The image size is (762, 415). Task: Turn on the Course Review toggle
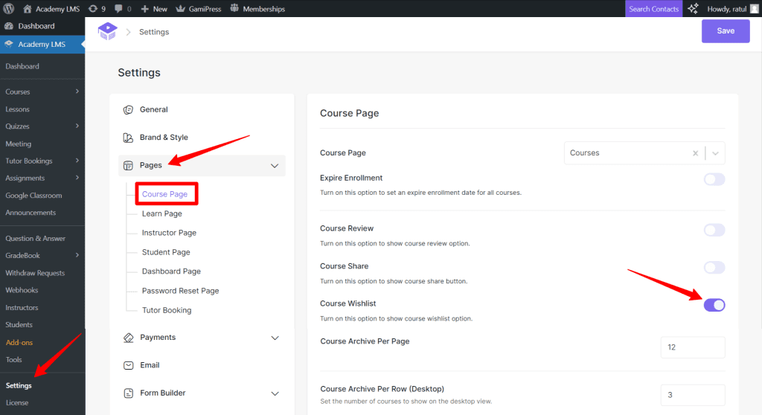pyautogui.click(x=714, y=230)
